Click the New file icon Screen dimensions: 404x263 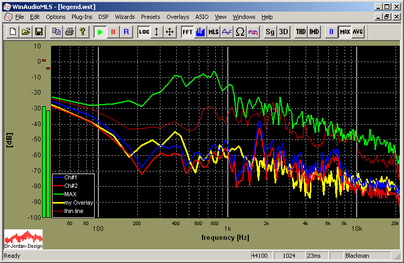[13, 32]
